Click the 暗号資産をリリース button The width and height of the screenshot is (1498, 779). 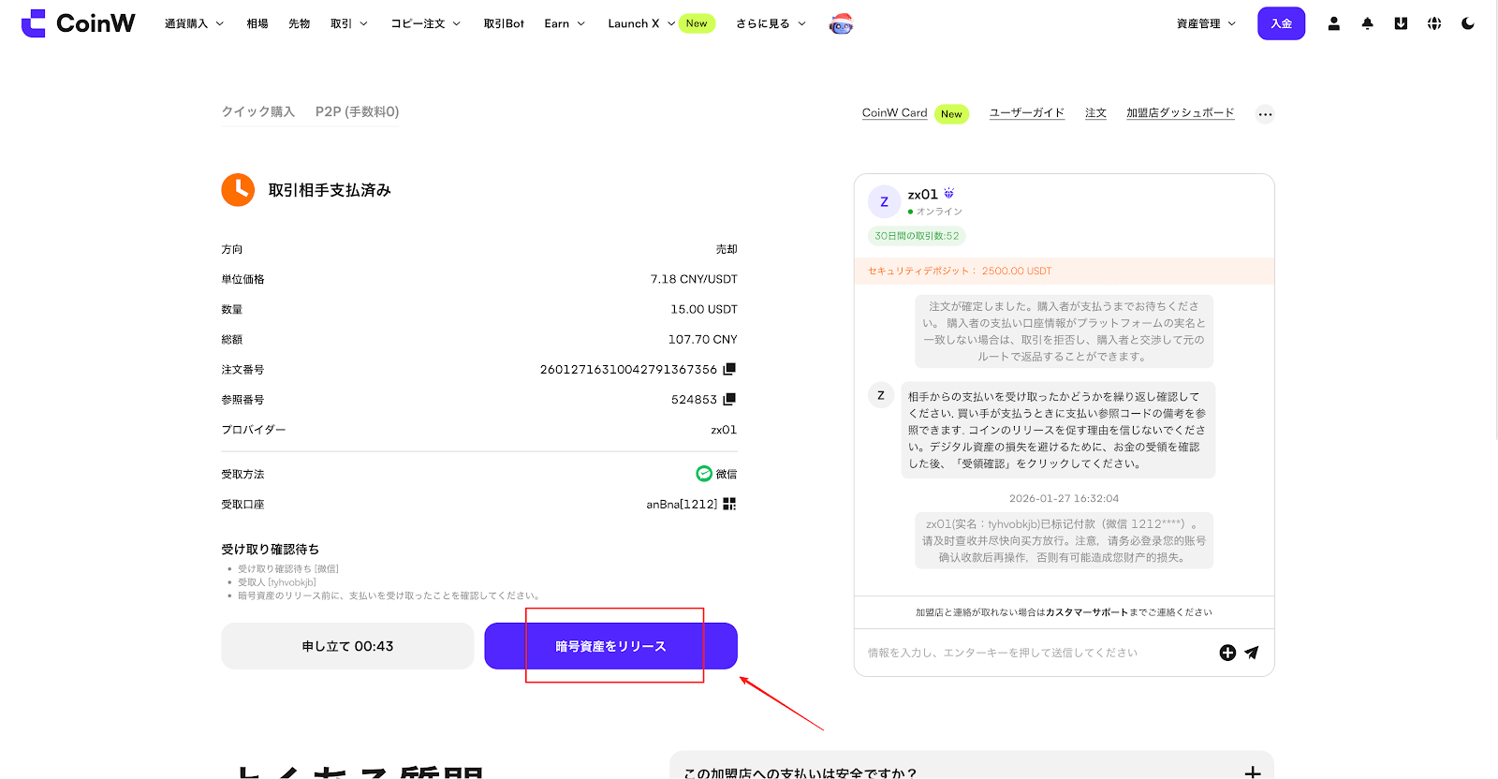[610, 646]
